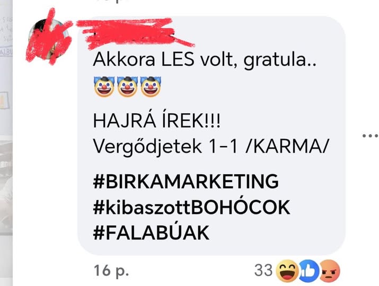
Task: Click the angry face reaction icon
Action: click(x=330, y=271)
